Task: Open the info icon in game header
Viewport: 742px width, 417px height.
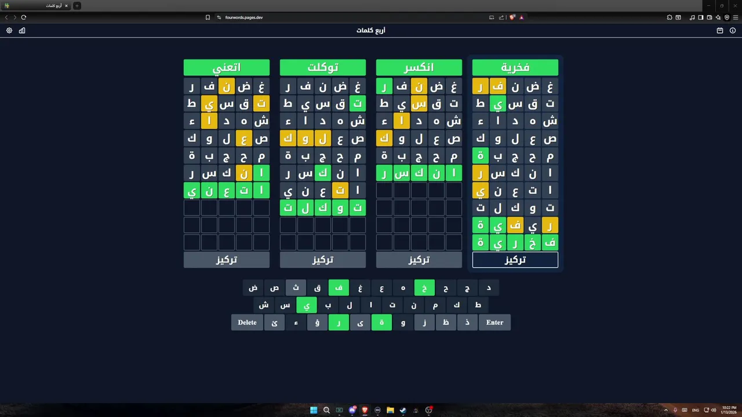Action: 733,31
